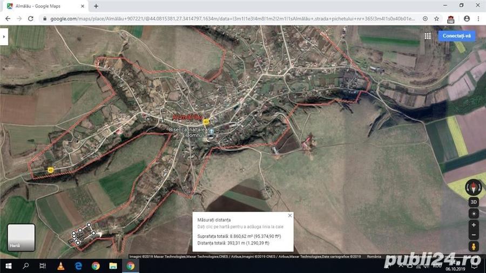The width and height of the screenshot is (486, 273).
Task: Zoom out with the minus button
Action: [473, 235]
